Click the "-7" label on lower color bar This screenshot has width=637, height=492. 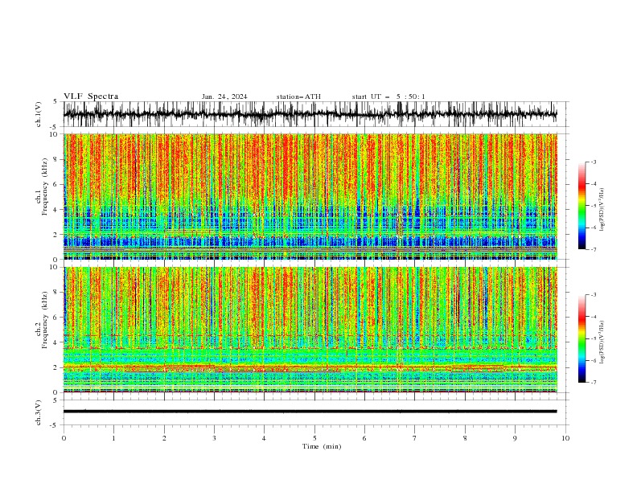[594, 382]
